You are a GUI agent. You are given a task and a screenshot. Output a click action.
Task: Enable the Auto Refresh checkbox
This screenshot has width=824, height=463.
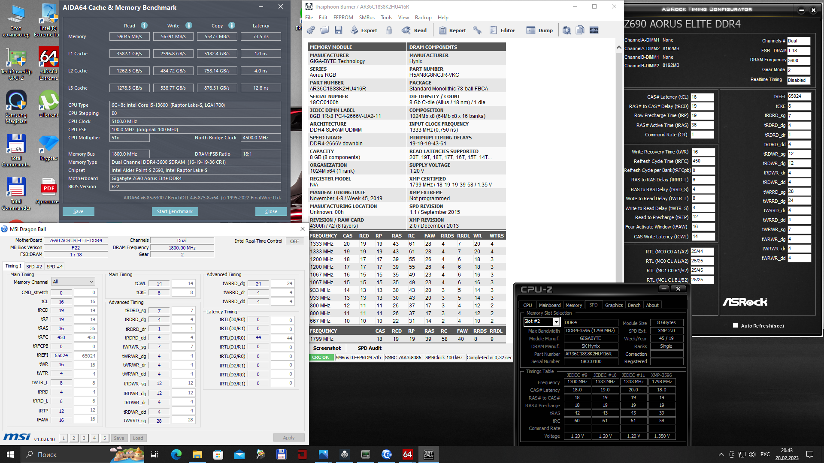(x=735, y=325)
